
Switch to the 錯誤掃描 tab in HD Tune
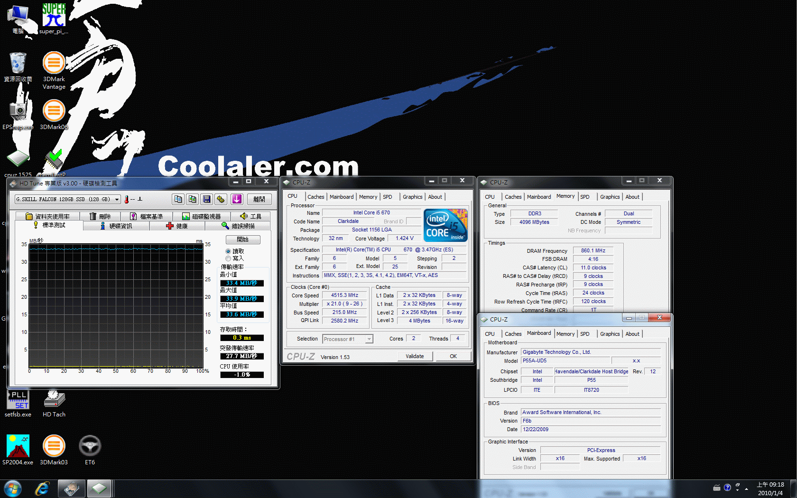[x=238, y=226]
